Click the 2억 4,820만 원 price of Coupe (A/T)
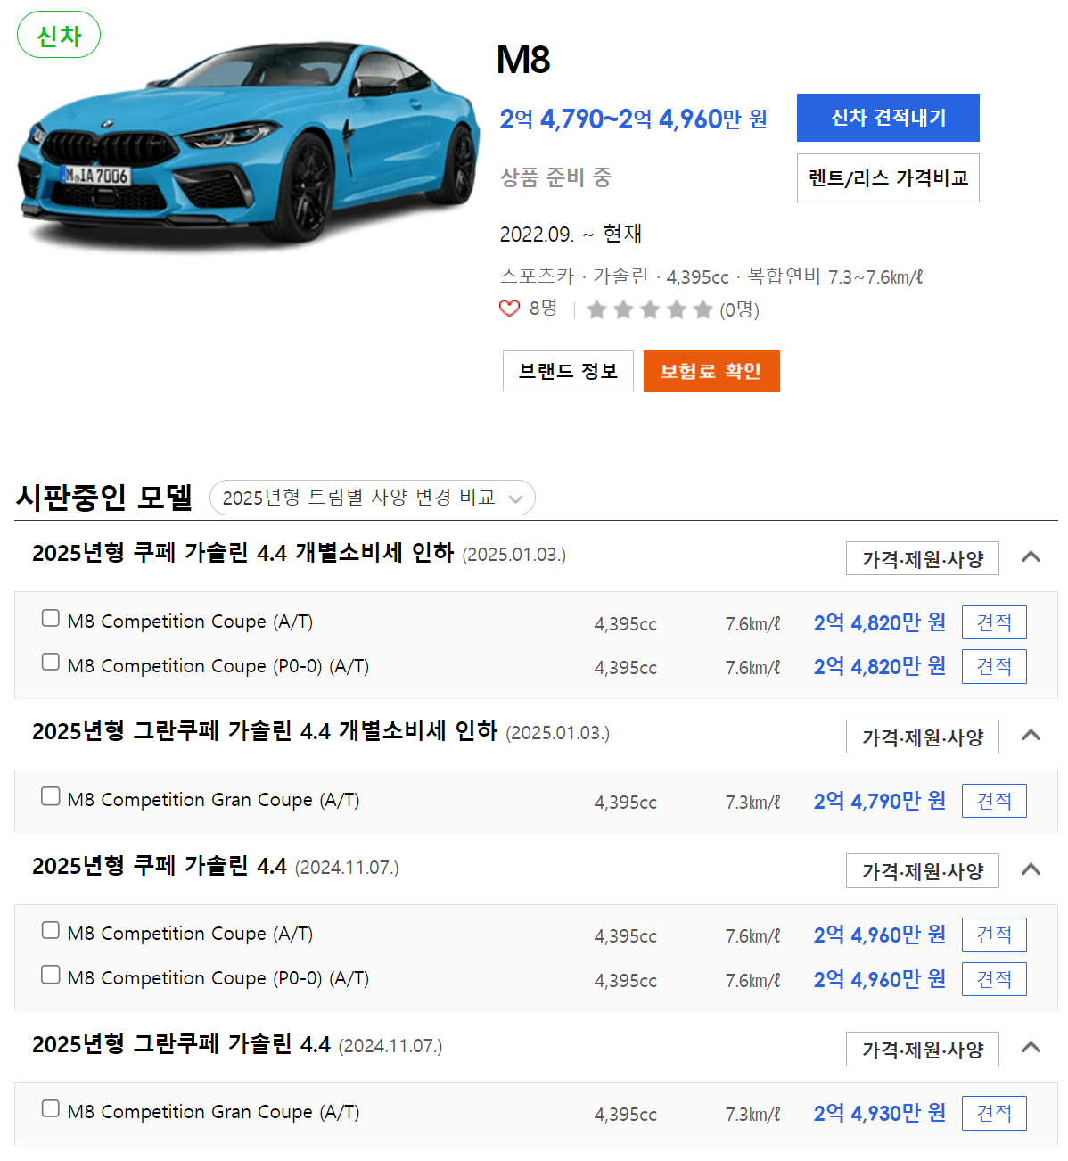The width and height of the screenshot is (1068, 1161). (x=880, y=622)
